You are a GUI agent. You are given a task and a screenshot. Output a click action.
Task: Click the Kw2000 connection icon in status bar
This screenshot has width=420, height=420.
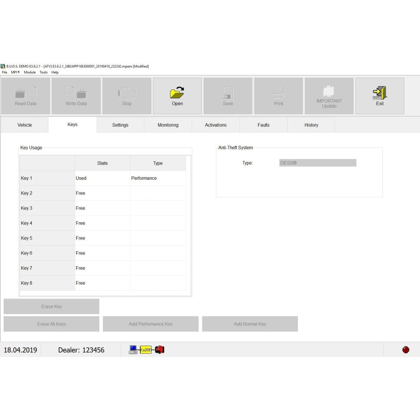[x=146, y=350]
